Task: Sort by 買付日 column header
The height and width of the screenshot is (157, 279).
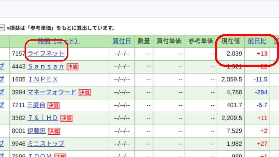Action: pyautogui.click(x=122, y=41)
